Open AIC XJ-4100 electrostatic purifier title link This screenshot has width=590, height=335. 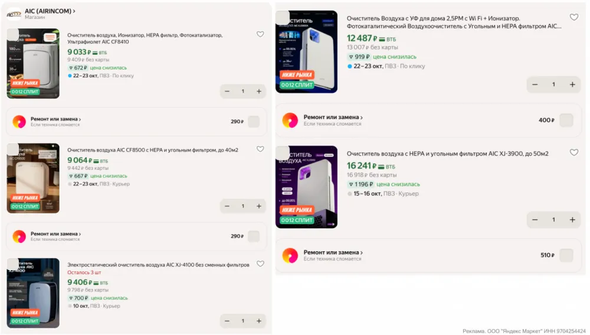pos(158,265)
